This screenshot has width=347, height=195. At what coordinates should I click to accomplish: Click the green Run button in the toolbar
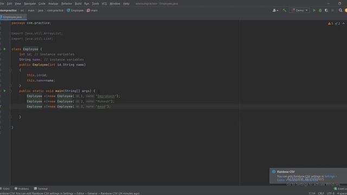point(314,10)
